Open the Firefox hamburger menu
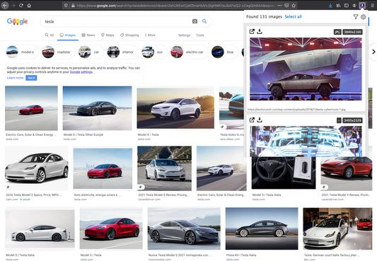The width and height of the screenshot is (377, 261). [x=372, y=5]
